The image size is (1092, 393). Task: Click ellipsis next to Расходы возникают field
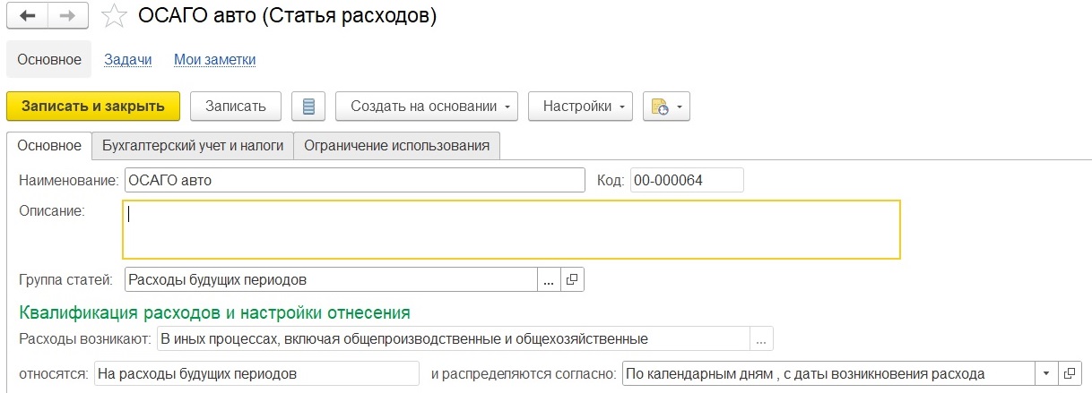(762, 339)
